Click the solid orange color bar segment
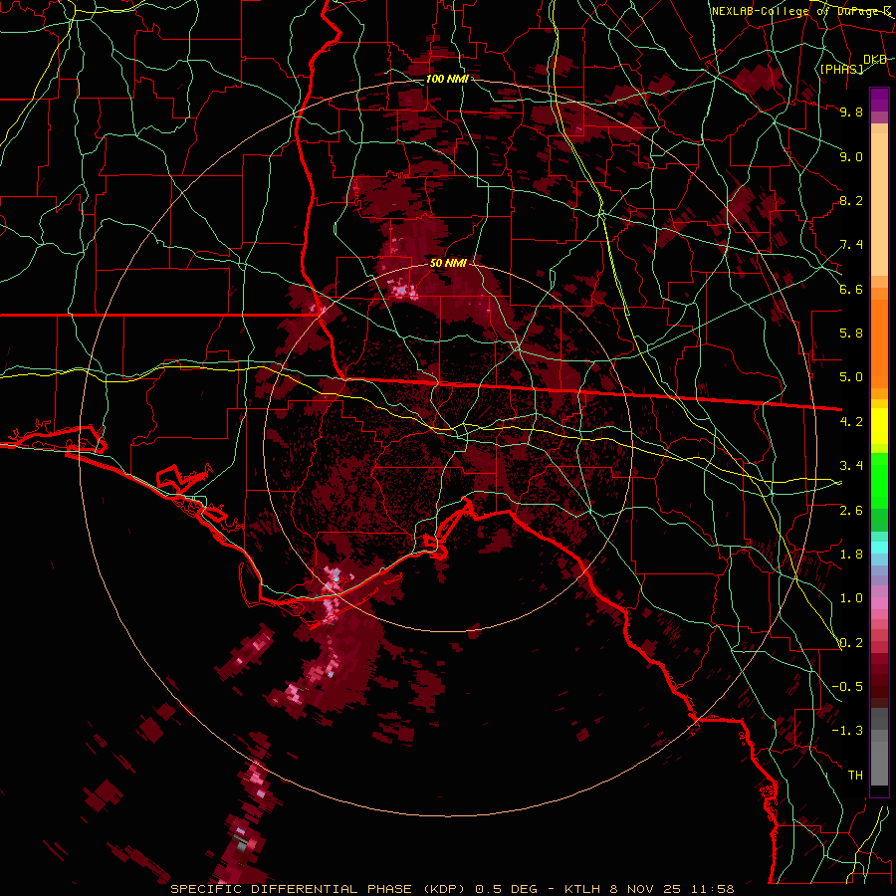 (x=879, y=343)
